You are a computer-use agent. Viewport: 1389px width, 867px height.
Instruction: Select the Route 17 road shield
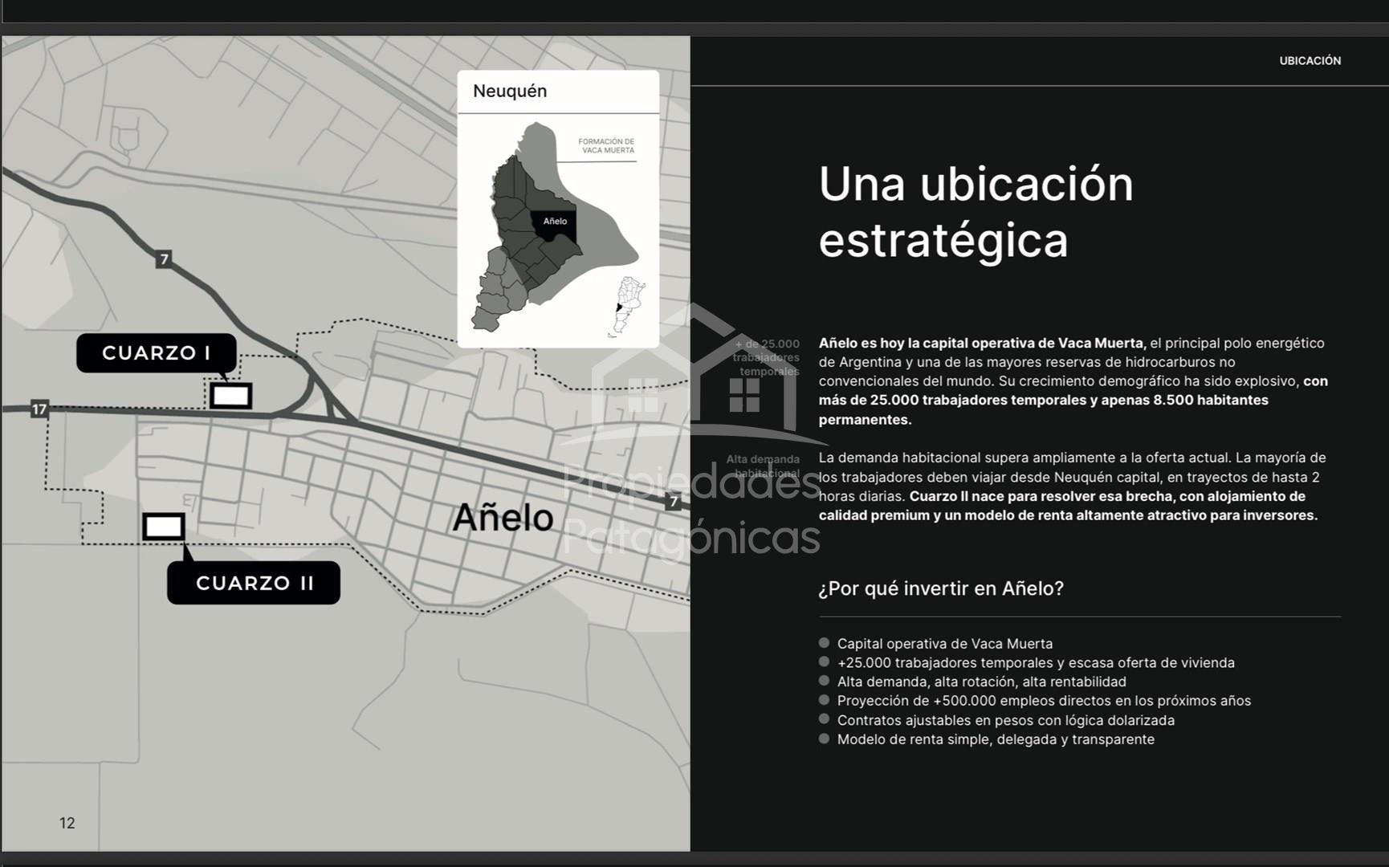[x=39, y=409]
